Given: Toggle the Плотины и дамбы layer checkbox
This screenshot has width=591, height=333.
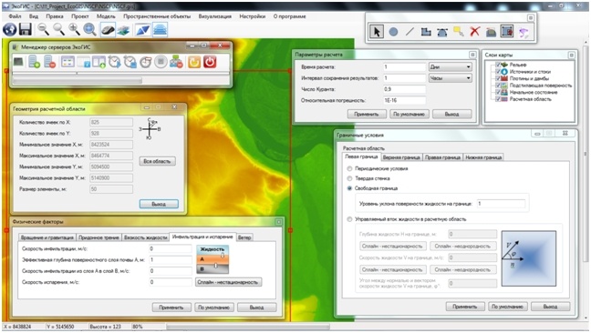Looking at the screenshot, I should [498, 78].
